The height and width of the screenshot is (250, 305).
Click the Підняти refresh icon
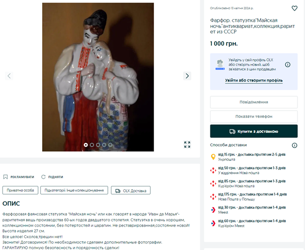43,177
